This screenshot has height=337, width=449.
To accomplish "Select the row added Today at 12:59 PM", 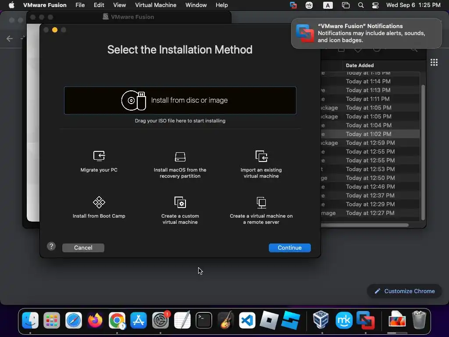I will click(x=370, y=143).
